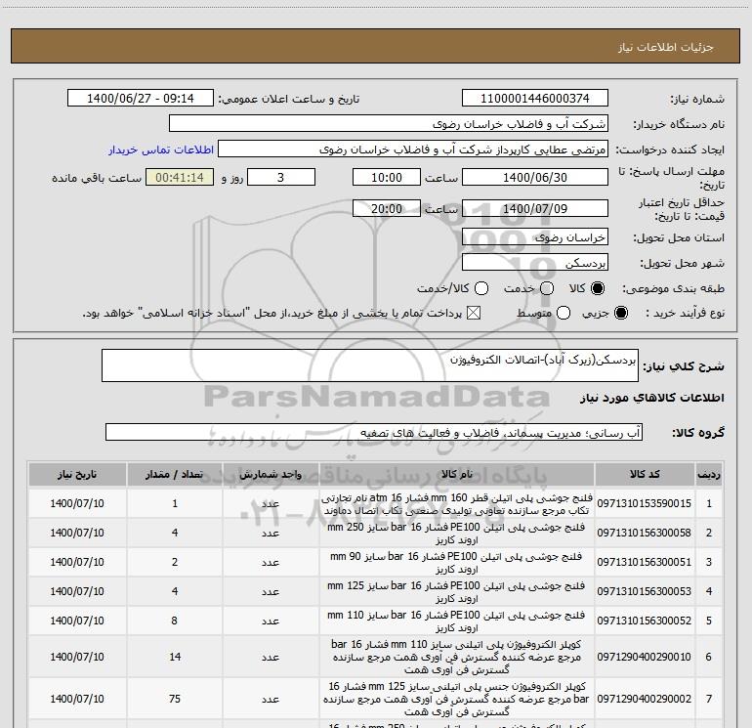Click the response deadline date 1400/06/30
The height and width of the screenshot is (728, 752).
click(535, 177)
